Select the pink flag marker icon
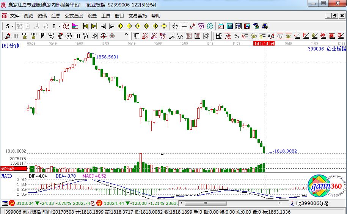 point(75,26)
